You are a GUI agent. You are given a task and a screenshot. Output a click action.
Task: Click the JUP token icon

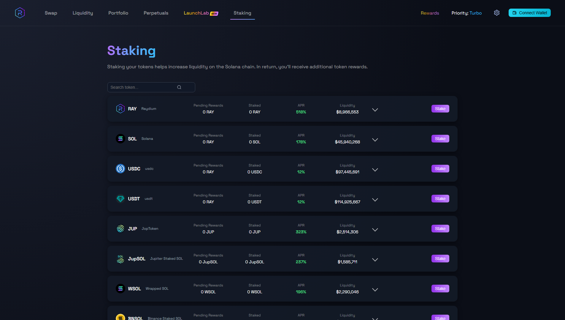[x=120, y=229]
